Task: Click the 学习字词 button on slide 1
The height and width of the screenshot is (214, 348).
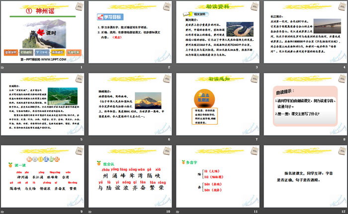Action: pos(42,52)
